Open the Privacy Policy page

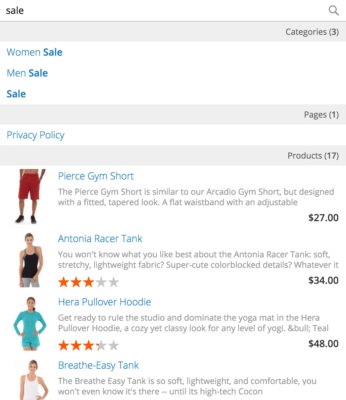pos(35,135)
